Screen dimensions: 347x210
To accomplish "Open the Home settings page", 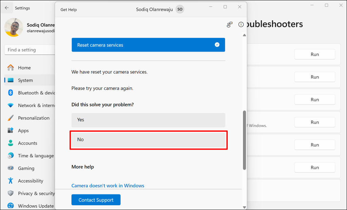I will point(24,68).
